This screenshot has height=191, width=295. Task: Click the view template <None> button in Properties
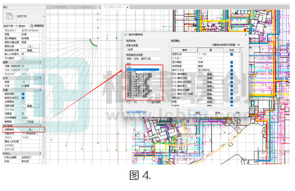click(x=30, y=130)
